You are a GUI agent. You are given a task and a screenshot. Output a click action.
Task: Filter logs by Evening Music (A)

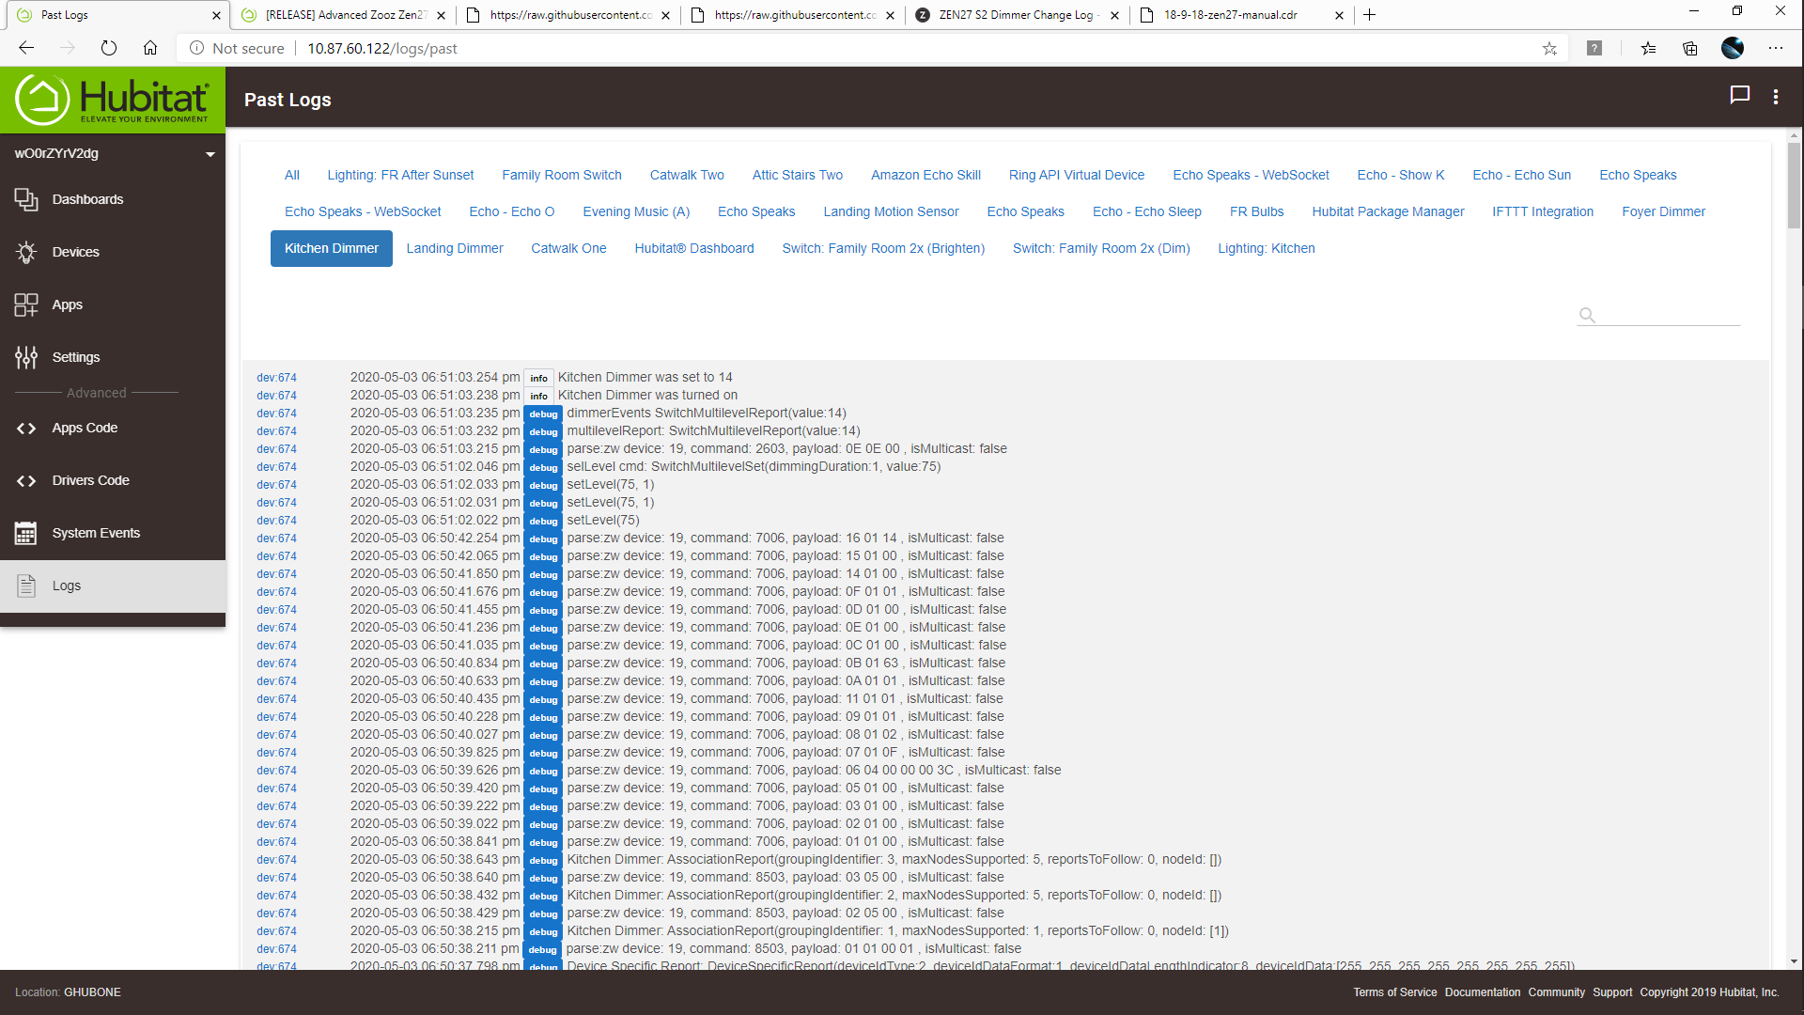pos(636,211)
